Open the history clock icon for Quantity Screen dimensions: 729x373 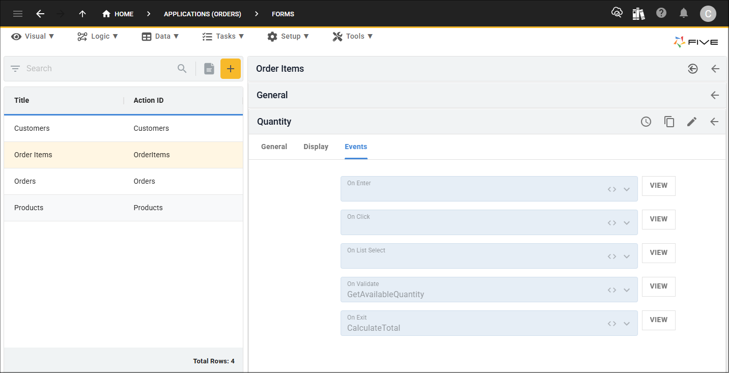tap(646, 122)
